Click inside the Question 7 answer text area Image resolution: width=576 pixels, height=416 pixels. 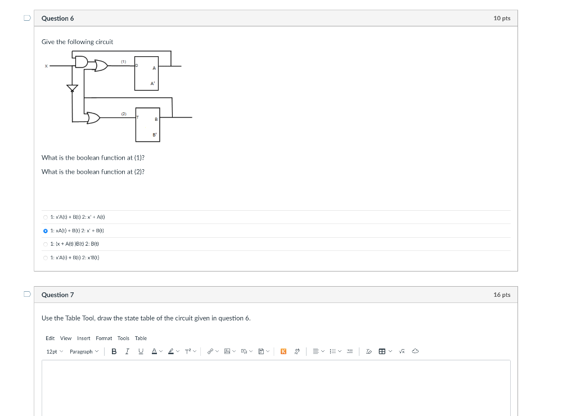click(x=276, y=388)
